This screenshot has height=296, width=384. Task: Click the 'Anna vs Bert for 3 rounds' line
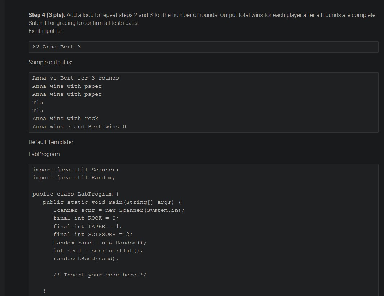76,78
